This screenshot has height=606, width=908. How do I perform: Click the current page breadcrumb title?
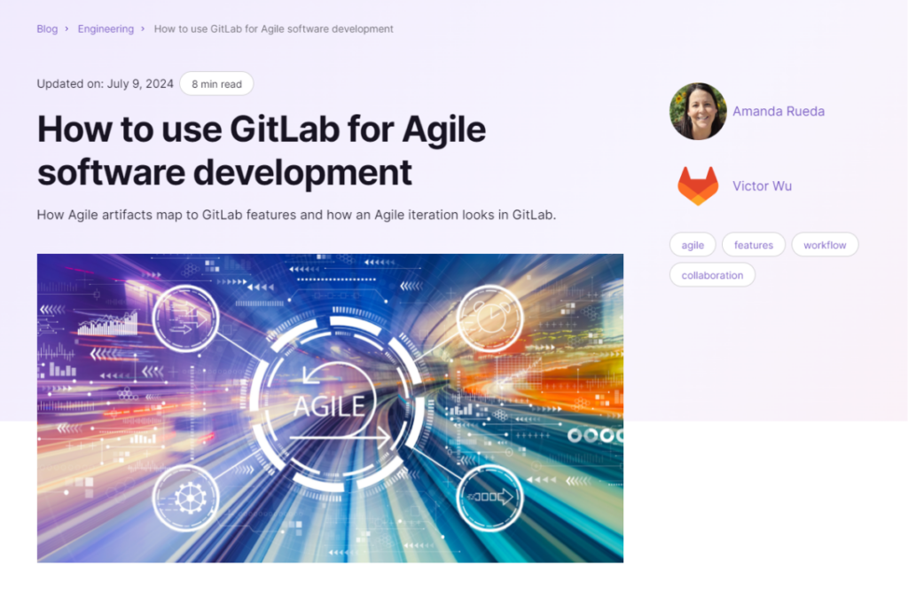272,28
